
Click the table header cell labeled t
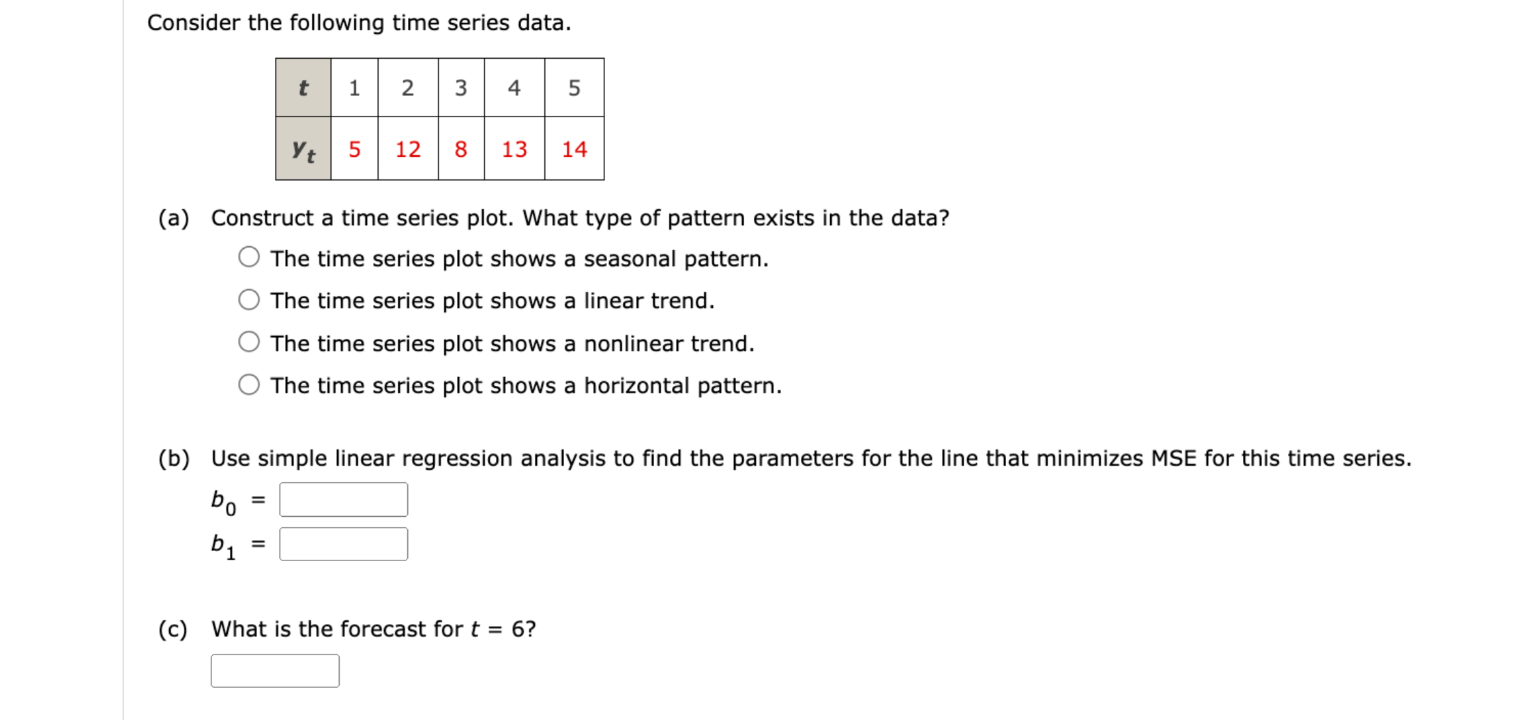click(303, 87)
